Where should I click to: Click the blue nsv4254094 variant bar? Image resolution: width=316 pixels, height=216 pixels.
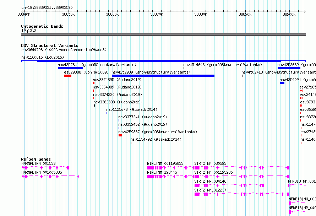click(x=282, y=83)
